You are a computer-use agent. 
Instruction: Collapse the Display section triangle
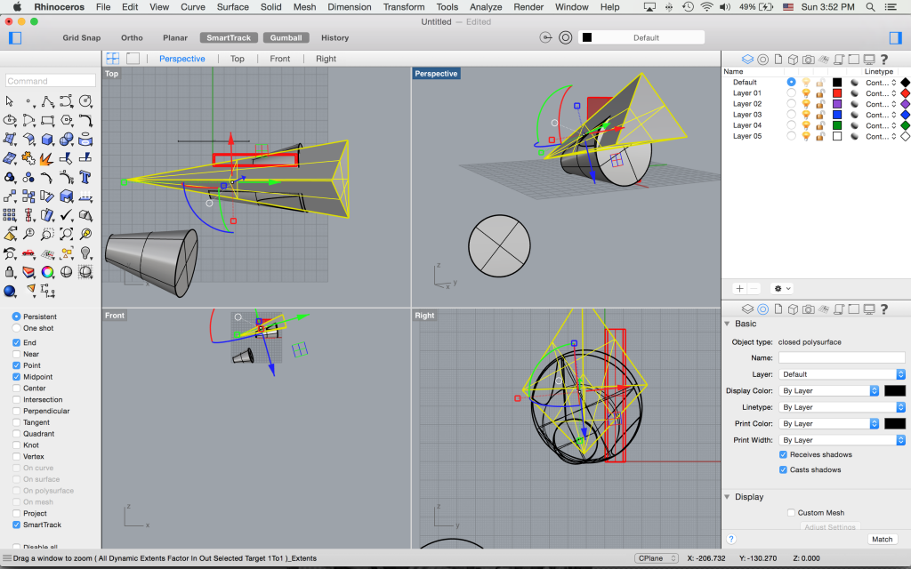pos(727,497)
